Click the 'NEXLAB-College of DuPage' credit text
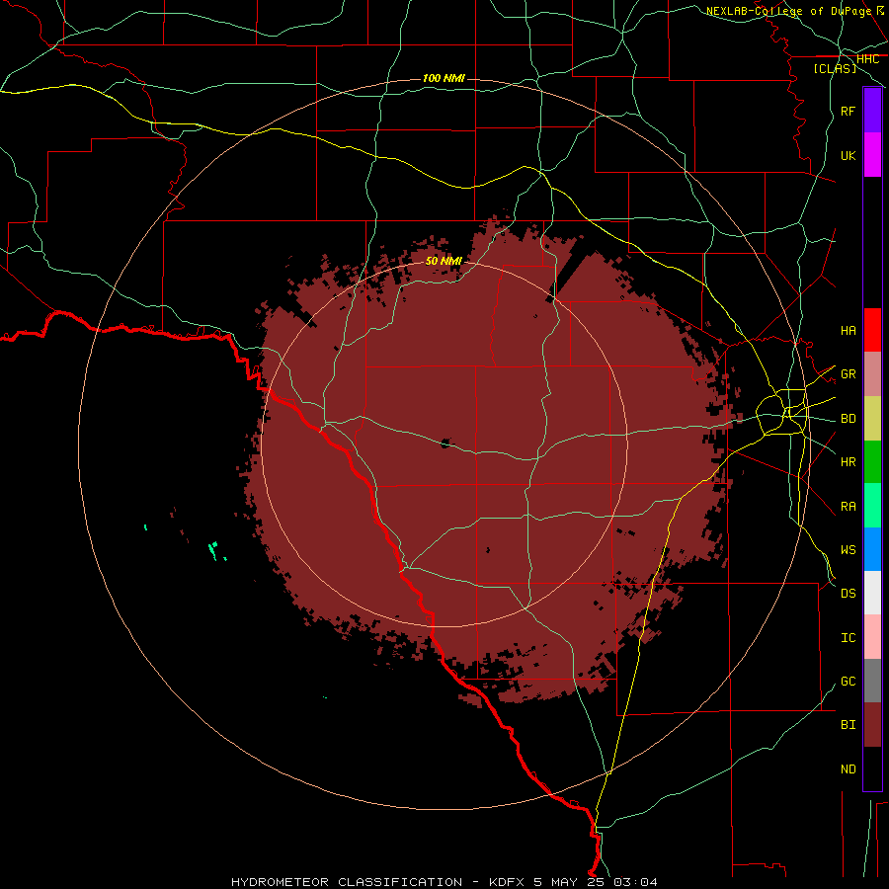The height and width of the screenshot is (889, 889). click(x=788, y=11)
